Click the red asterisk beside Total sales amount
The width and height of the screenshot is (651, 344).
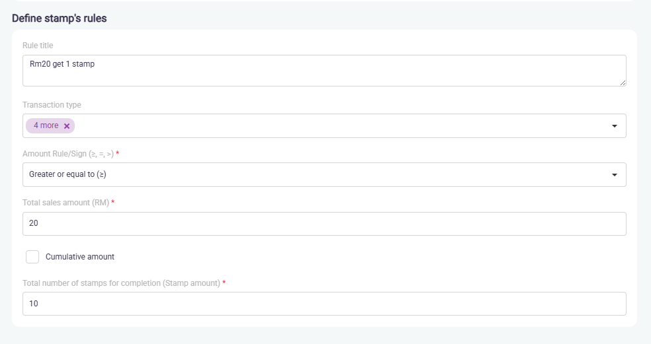coord(113,202)
